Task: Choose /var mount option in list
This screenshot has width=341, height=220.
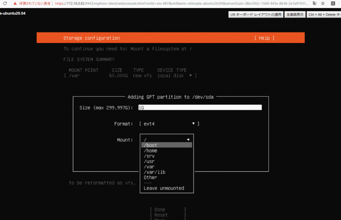Action: [x=167, y=167]
